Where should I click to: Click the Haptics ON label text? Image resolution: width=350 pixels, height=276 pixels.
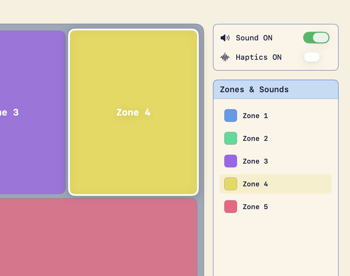pyautogui.click(x=259, y=57)
